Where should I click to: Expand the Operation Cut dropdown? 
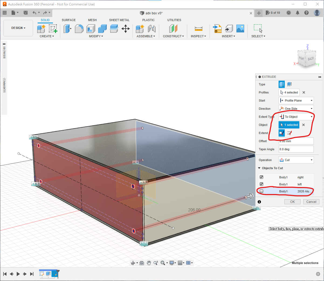coord(296,160)
